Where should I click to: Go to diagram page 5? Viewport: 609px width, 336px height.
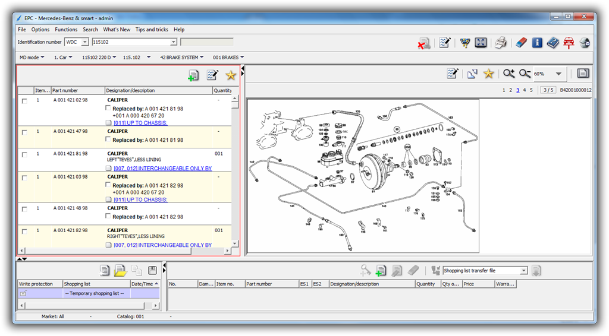531,90
